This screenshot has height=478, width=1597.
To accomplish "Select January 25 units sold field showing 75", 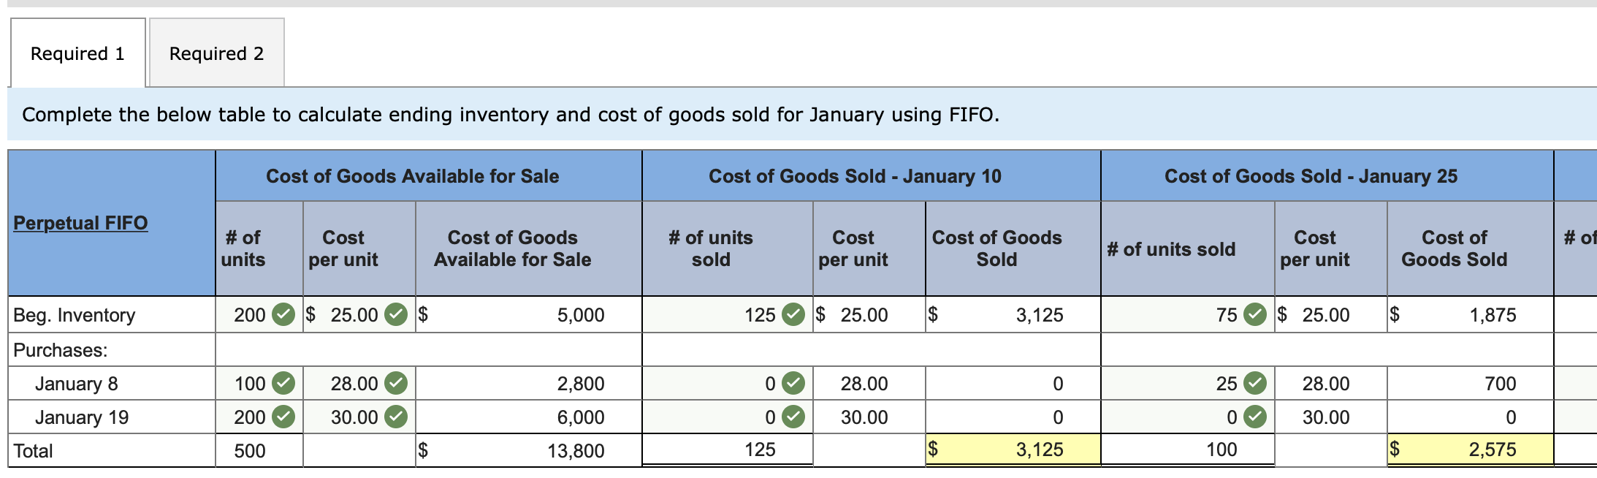I will (1188, 315).
